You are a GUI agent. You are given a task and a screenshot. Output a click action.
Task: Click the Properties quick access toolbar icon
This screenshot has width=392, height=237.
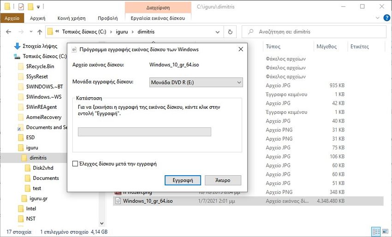click(x=21, y=7)
